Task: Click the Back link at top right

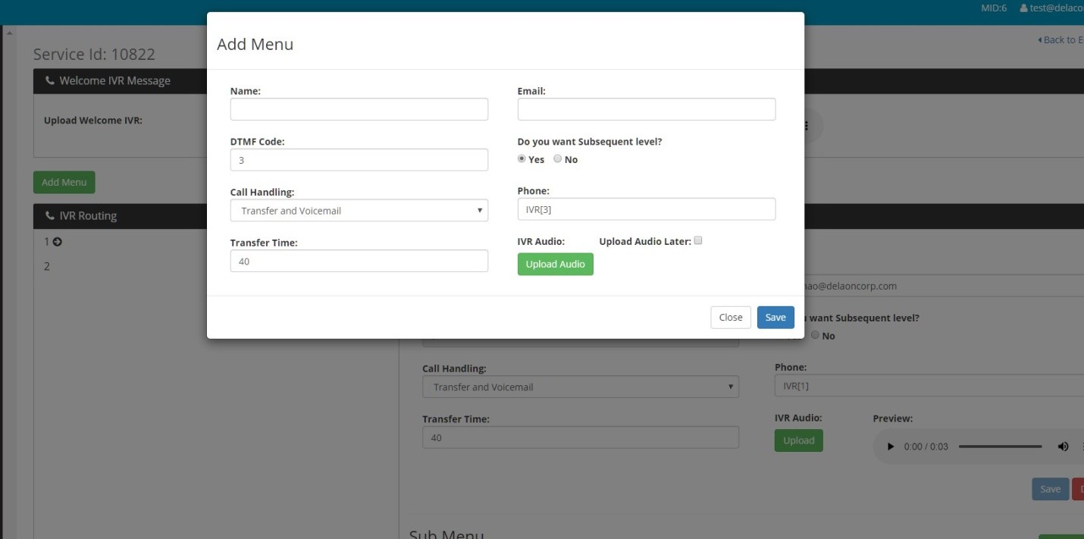Action: 1061,39
